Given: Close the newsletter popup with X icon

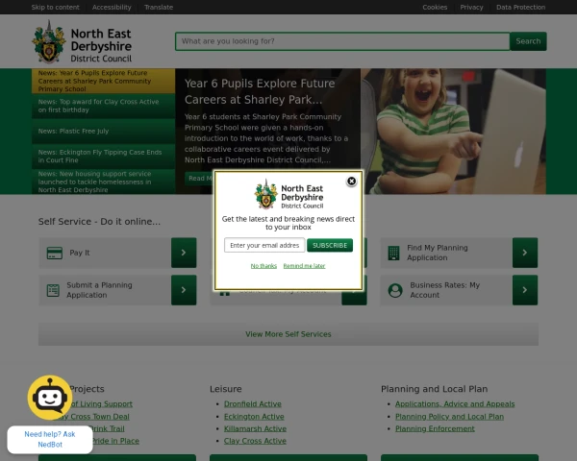Looking at the screenshot, I should click(351, 182).
